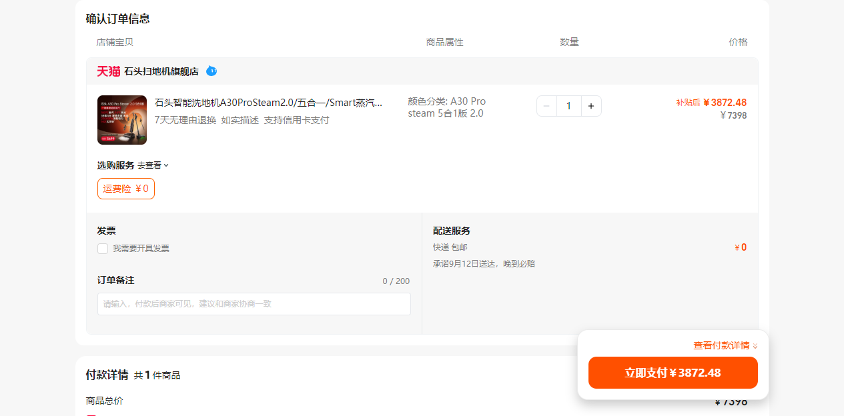Click the quantity field showing 1
The height and width of the screenshot is (416, 844).
pyautogui.click(x=569, y=106)
